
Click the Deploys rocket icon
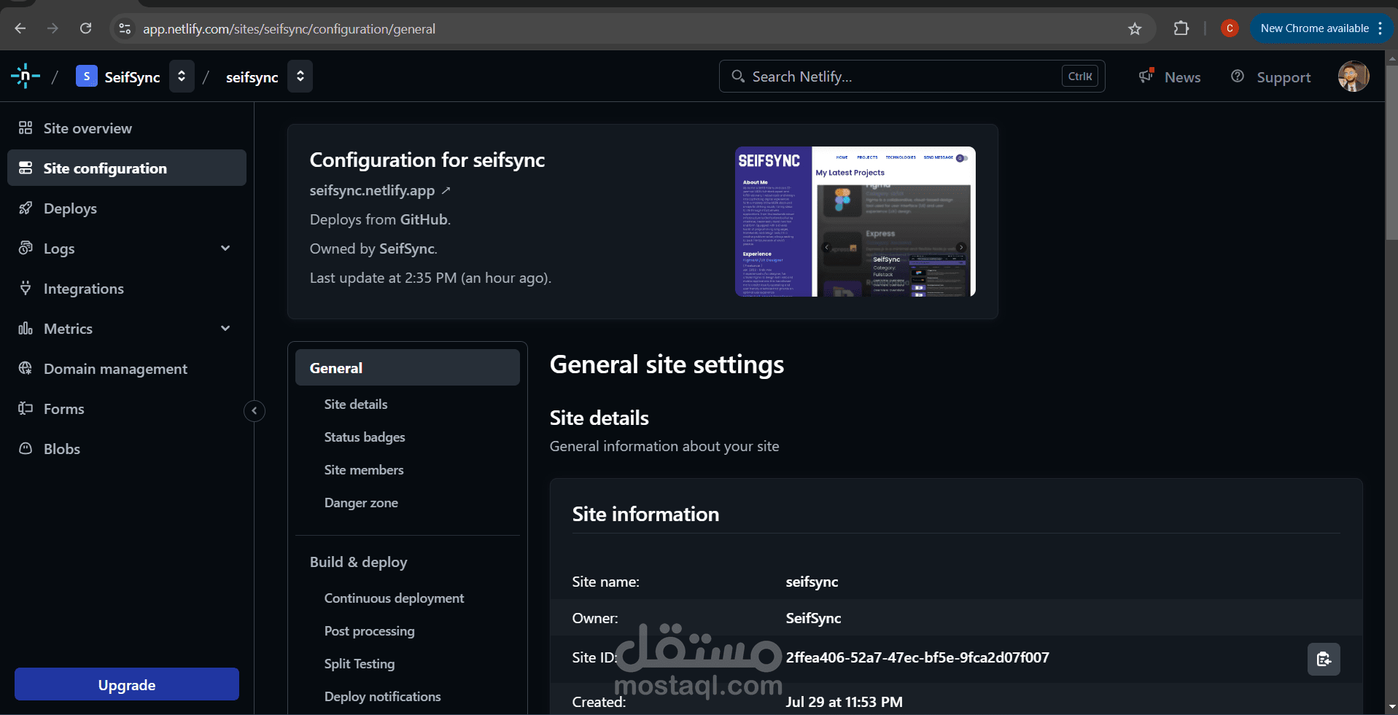coord(26,208)
